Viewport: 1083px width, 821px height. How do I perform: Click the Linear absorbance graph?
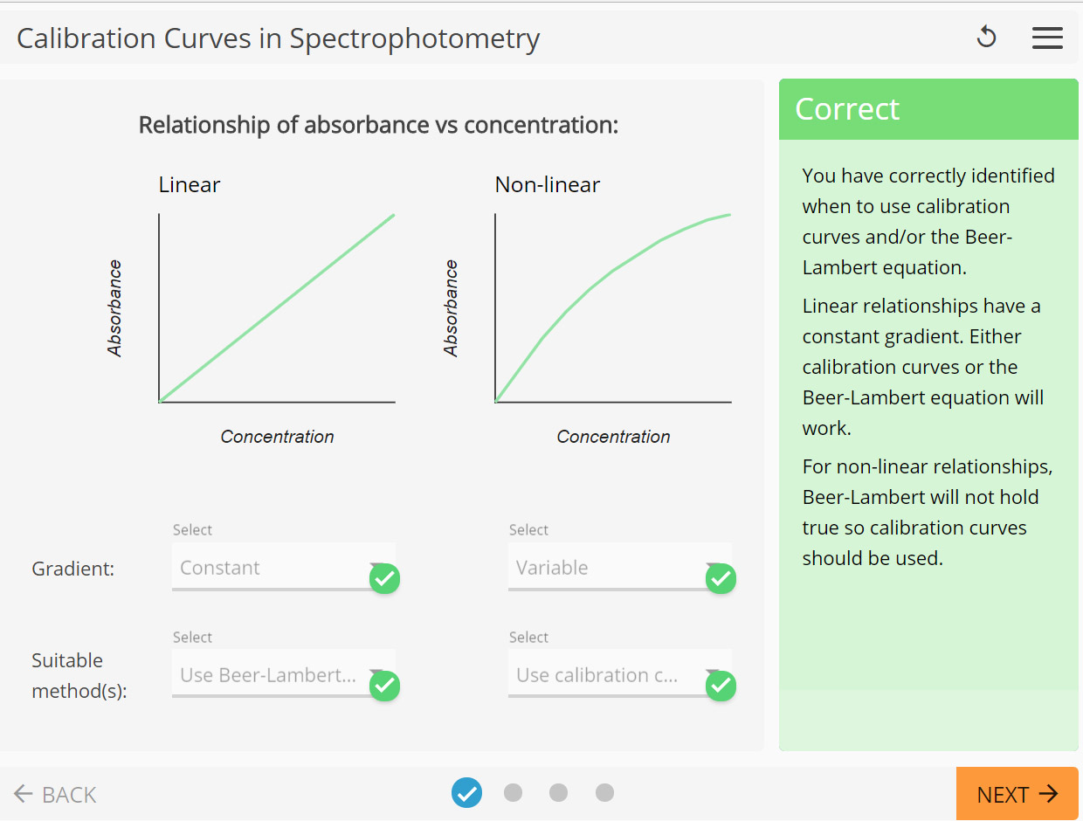tap(276, 308)
